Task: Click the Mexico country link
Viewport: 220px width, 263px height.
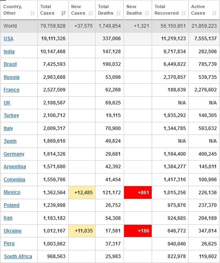Action: click(x=12, y=192)
